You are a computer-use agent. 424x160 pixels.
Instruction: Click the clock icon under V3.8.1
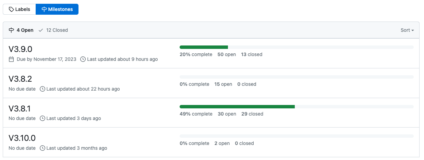pos(43,118)
